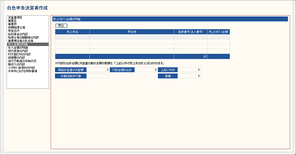Click the 上記以外計 value field
Image resolution: width=296 pixels, height=155 pixels.
189,70
